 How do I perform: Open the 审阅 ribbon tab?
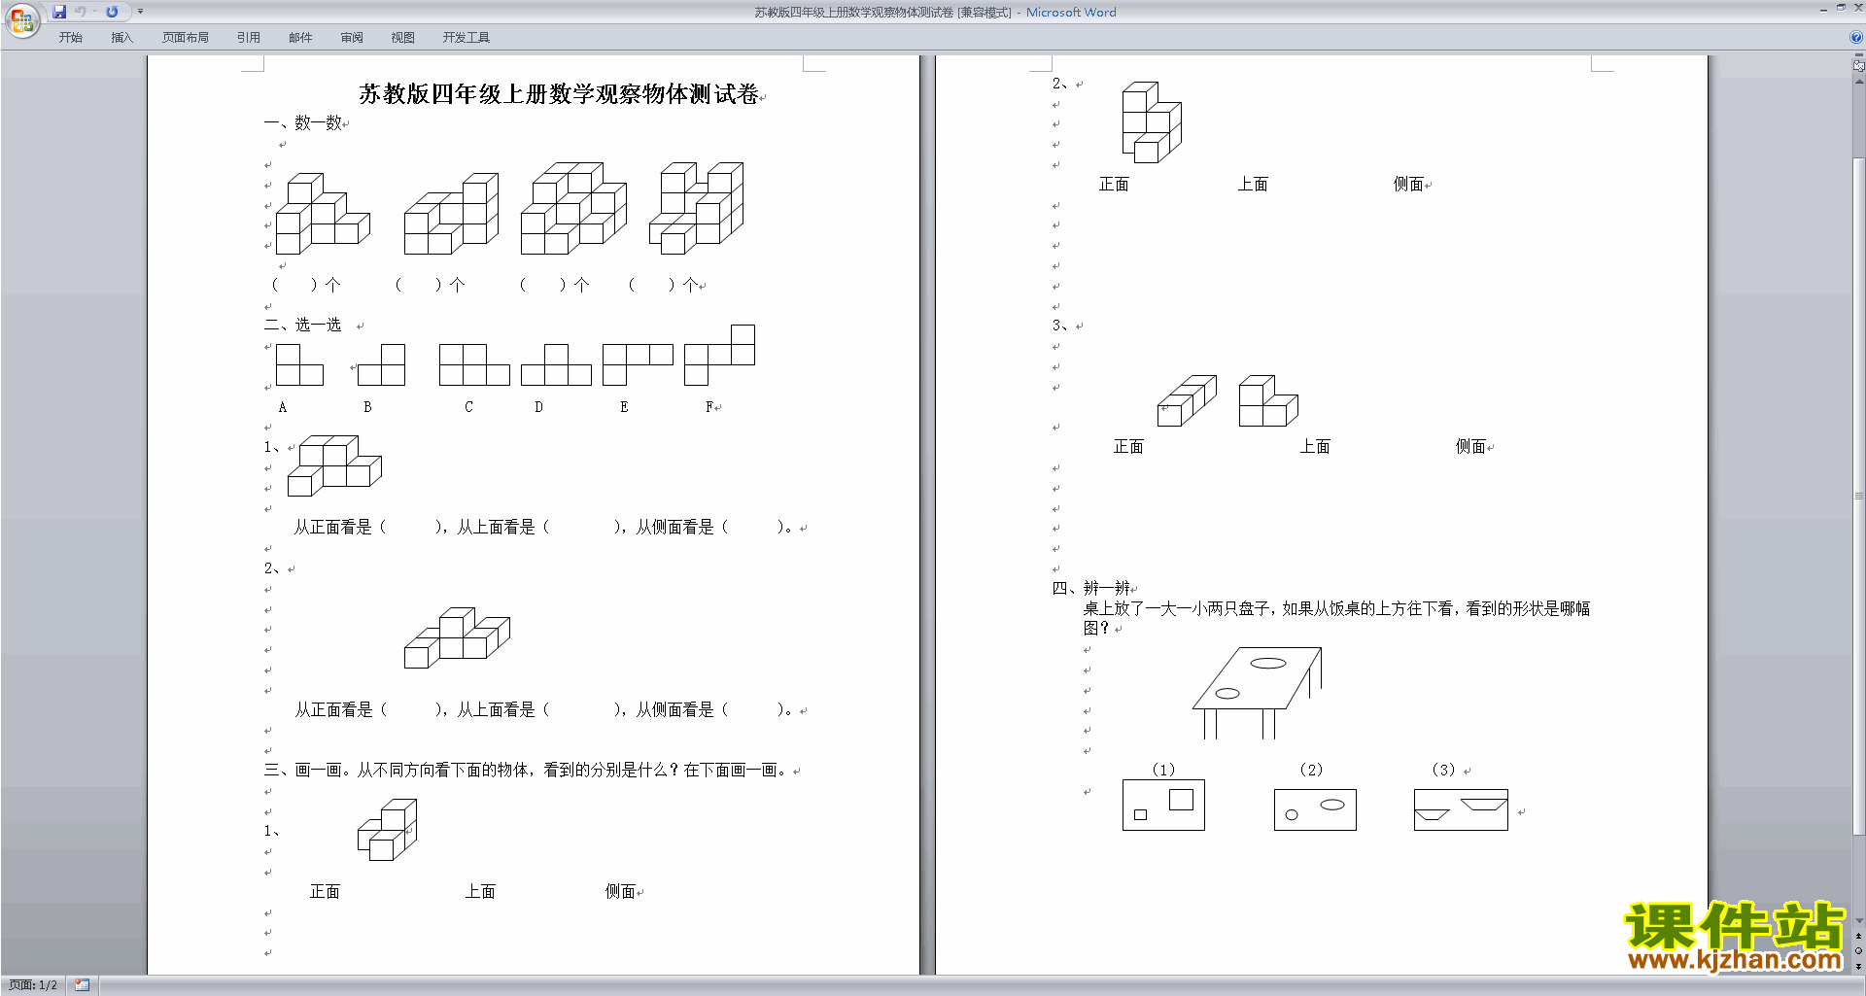(352, 37)
